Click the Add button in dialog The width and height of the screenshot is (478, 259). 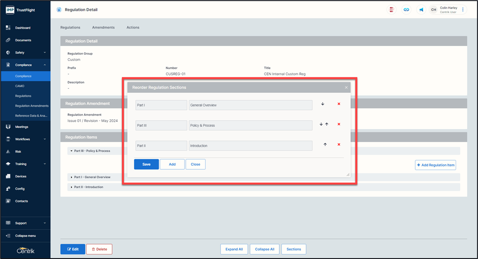coord(172,164)
